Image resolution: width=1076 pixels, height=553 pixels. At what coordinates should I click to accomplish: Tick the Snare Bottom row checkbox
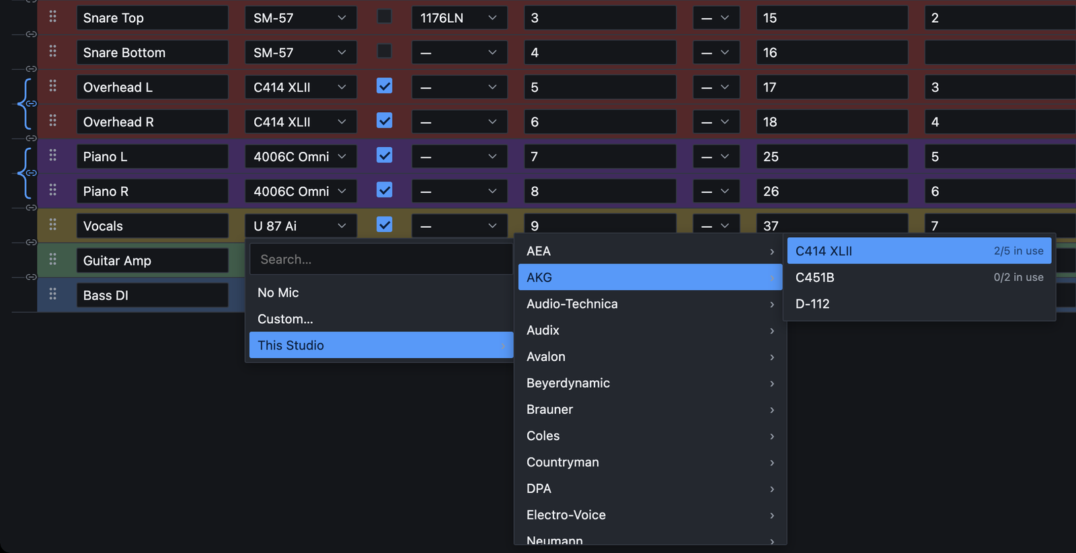385,51
